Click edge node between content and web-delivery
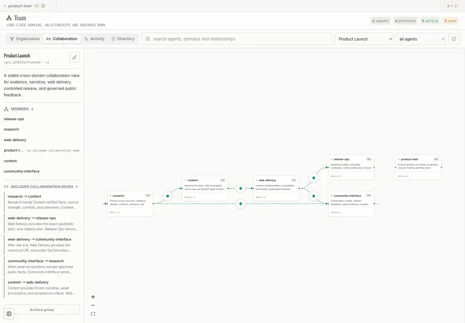This screenshot has width=465, height=323. (x=241, y=188)
